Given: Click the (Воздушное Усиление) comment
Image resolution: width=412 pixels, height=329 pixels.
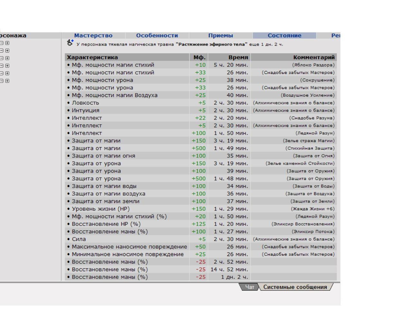Looking at the screenshot, I should 308,95.
